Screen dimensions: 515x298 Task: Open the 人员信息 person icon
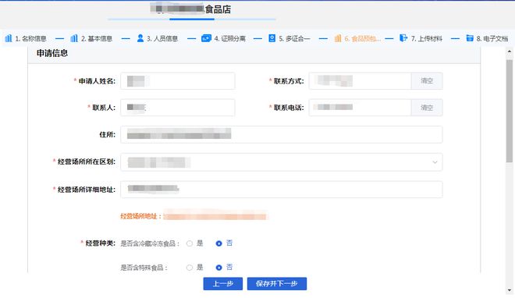tap(140, 38)
